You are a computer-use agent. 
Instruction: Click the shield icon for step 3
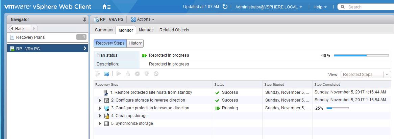(106, 108)
